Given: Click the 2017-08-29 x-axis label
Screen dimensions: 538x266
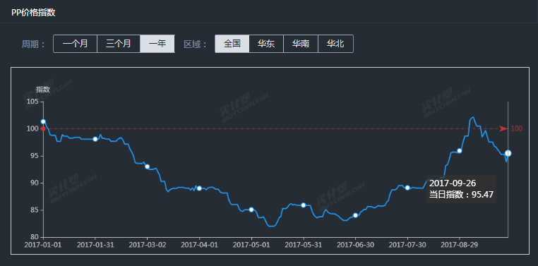Looking at the screenshot, I should tap(460, 245).
